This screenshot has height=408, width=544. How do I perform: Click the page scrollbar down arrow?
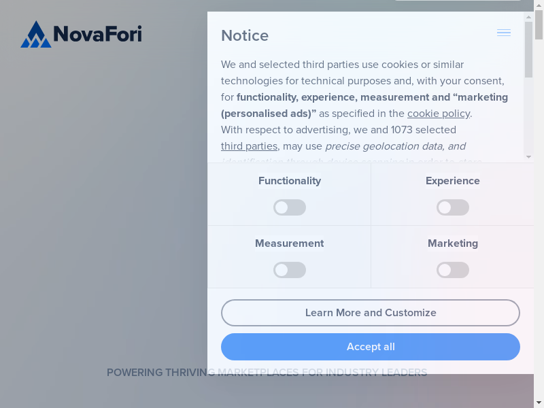tap(539, 403)
